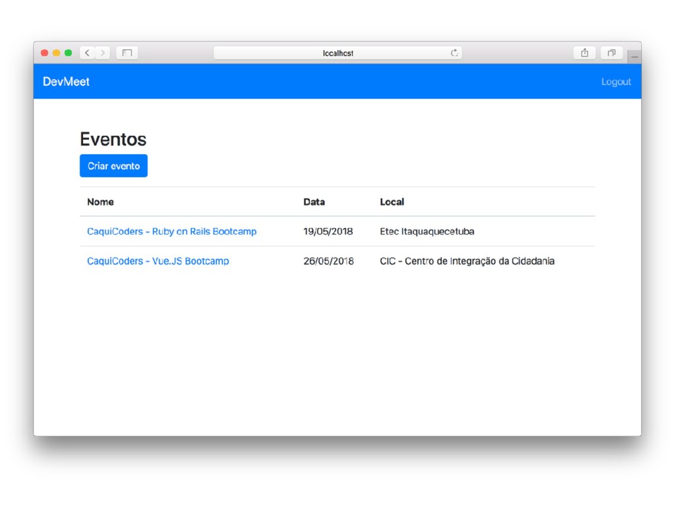Viewport: 675px width, 506px height.
Task: Show all tabs overview icon
Action: (x=611, y=53)
